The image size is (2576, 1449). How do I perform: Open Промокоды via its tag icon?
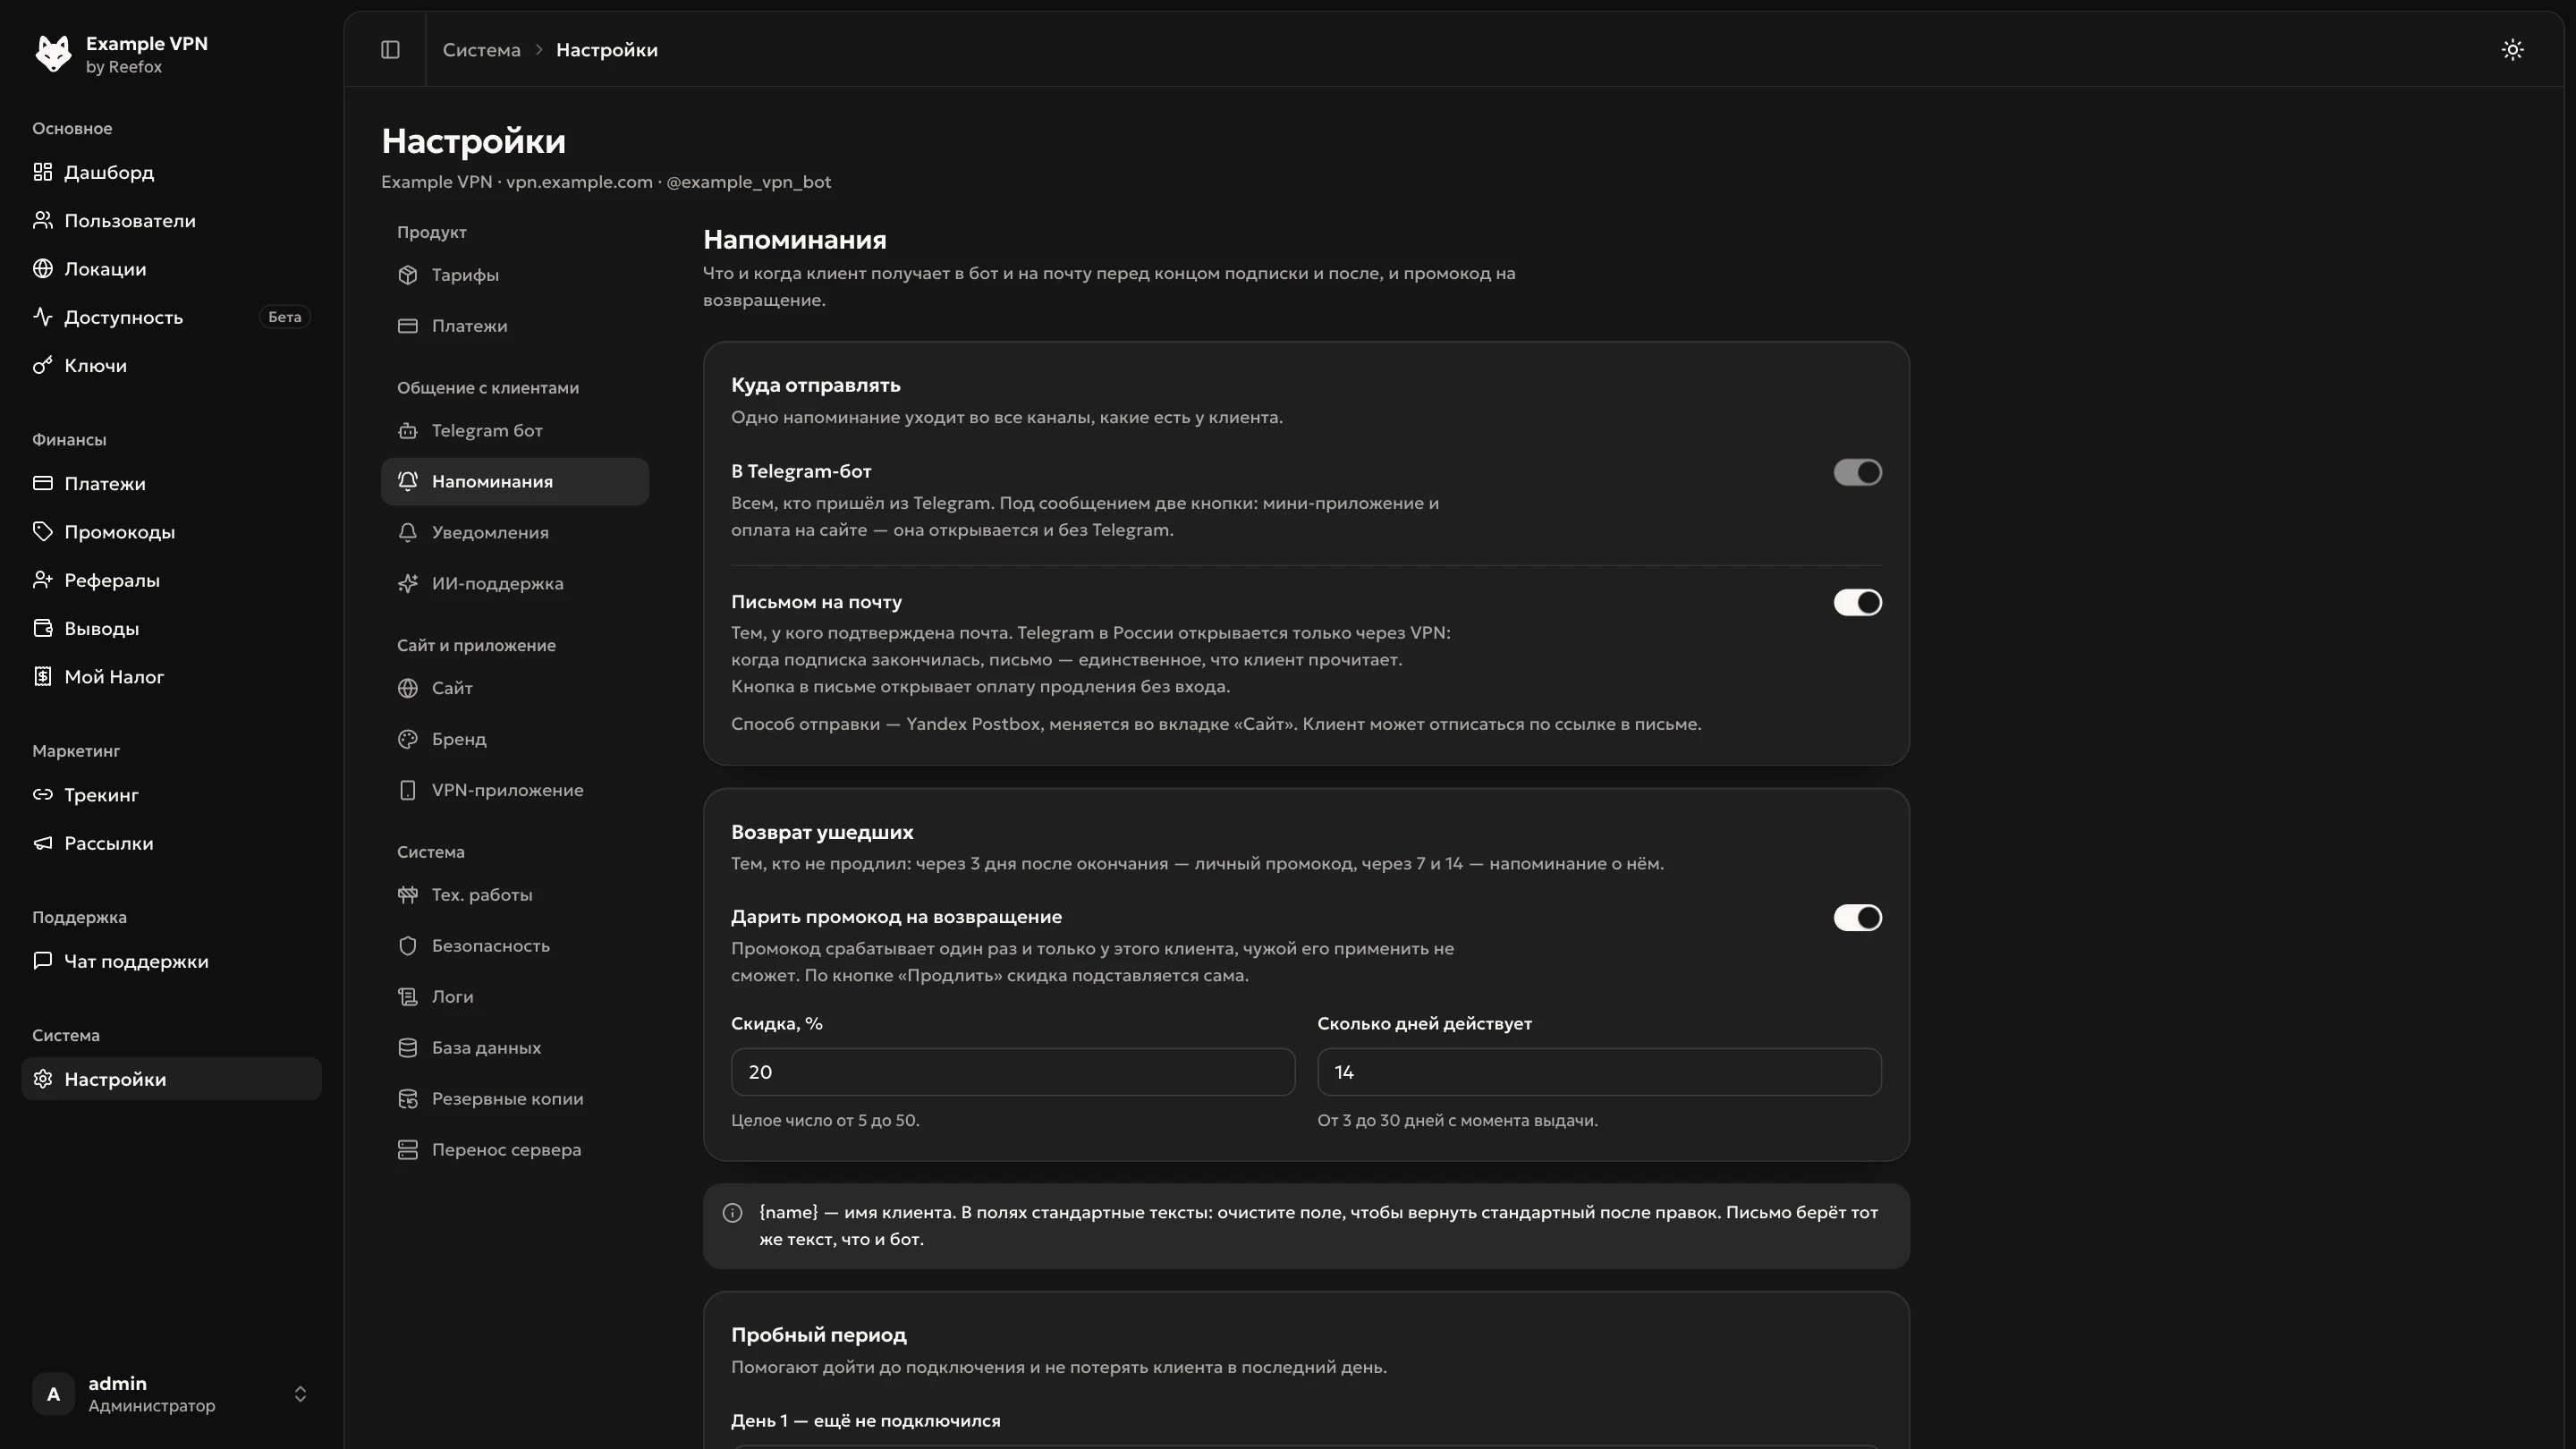tap(42, 531)
